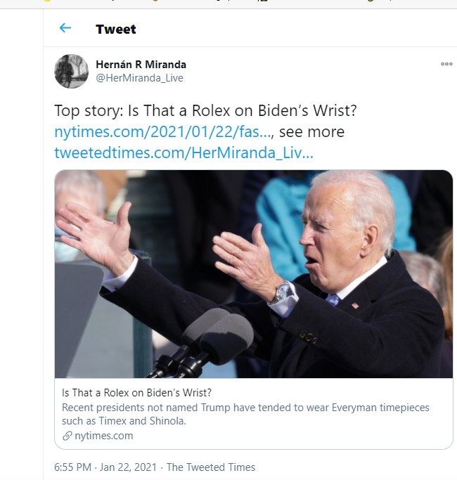Open the tweet's three-dot more menu

point(446,64)
